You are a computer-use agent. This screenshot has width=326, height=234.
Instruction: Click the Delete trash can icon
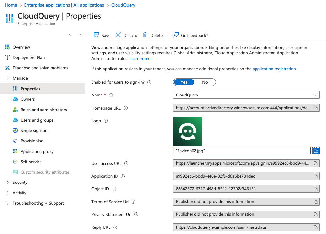tap(145, 35)
